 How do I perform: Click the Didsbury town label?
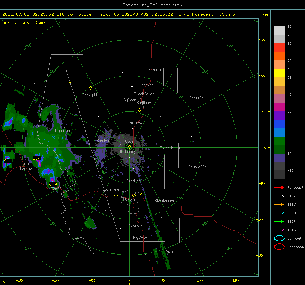tap(128, 152)
